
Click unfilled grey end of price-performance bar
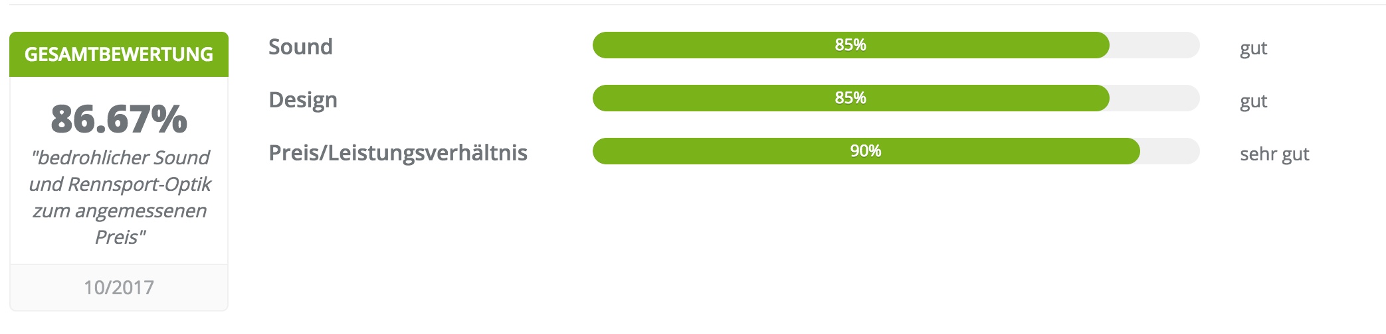[1170, 151]
